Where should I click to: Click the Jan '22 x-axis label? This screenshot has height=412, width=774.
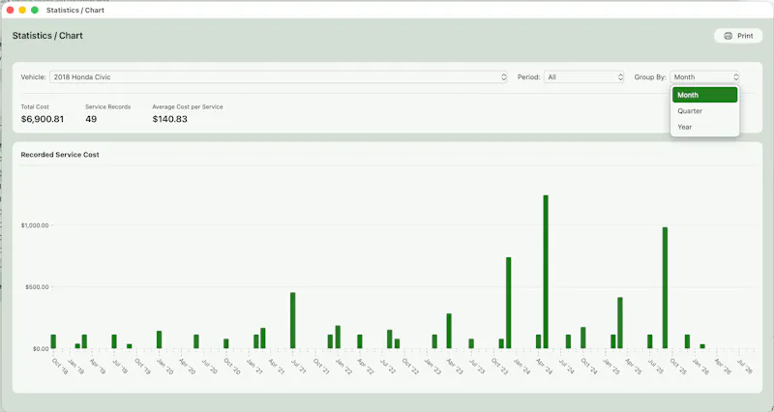pos(343,367)
